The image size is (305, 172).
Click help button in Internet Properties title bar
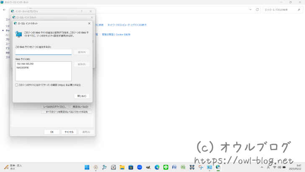[82, 11]
